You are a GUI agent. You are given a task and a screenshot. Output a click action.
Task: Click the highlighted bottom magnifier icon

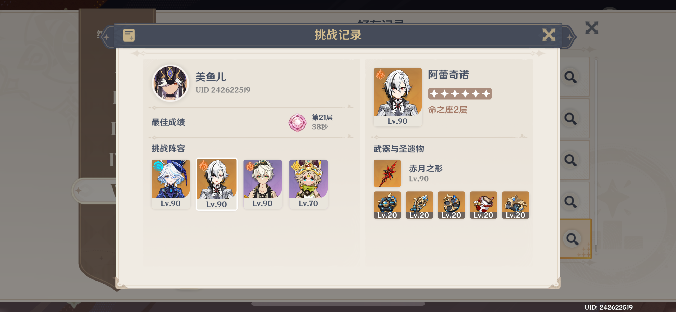click(x=572, y=239)
